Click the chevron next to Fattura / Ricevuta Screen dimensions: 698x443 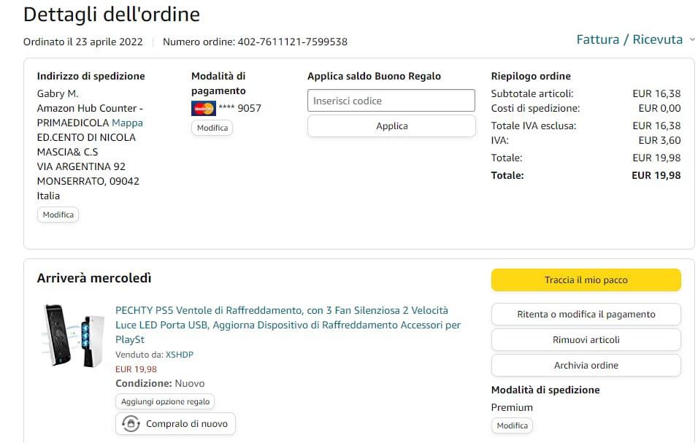[692, 40]
